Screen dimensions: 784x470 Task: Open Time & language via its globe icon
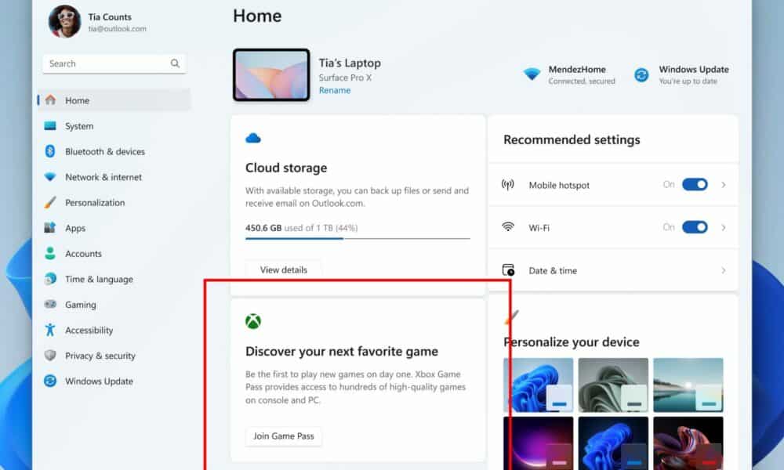(50, 279)
